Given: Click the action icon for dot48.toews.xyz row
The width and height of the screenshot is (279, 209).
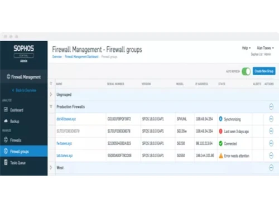Looking at the screenshot, I should [x=271, y=119].
